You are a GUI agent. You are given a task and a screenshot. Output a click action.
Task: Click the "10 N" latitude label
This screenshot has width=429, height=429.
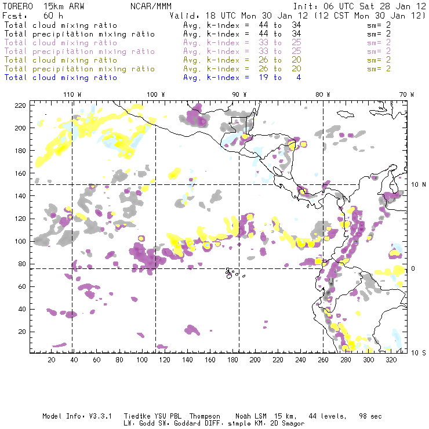point(419,185)
